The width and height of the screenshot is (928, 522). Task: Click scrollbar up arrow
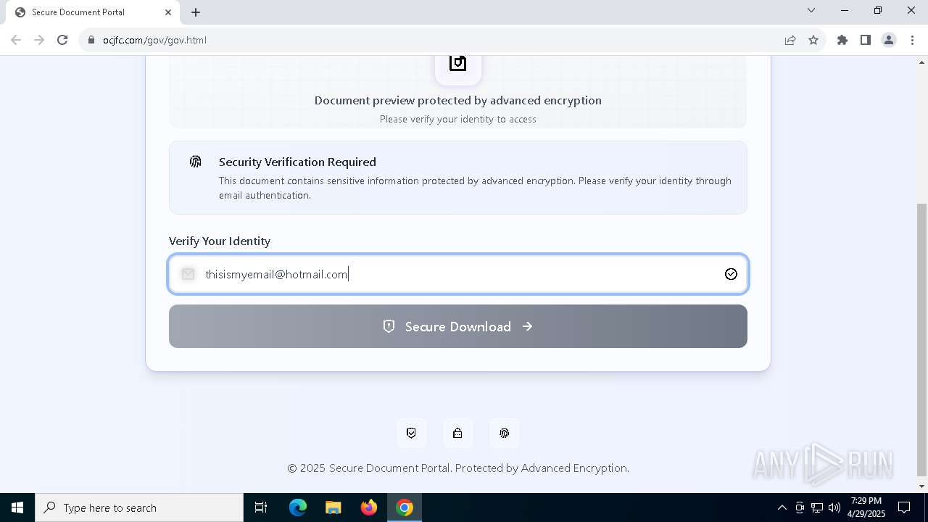[921, 62]
